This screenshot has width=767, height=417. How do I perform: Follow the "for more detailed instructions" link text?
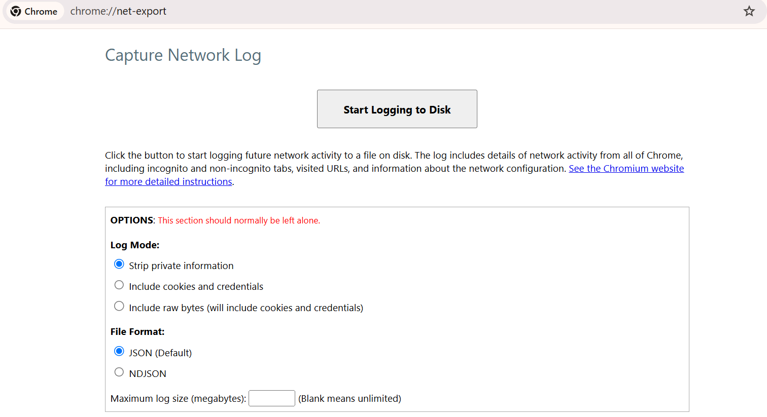[168, 181]
